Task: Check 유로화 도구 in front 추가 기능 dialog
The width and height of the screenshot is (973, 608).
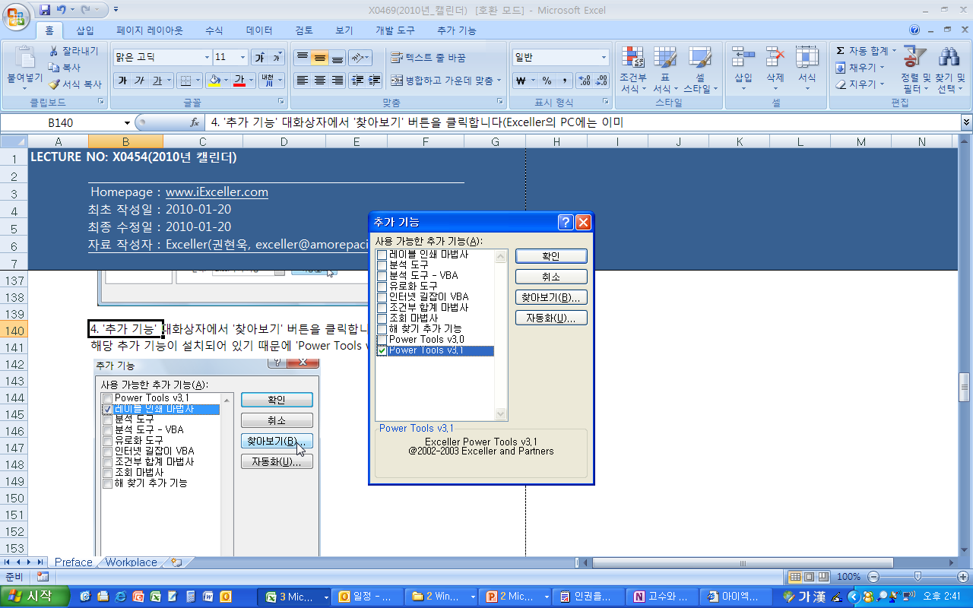Action: (x=382, y=286)
